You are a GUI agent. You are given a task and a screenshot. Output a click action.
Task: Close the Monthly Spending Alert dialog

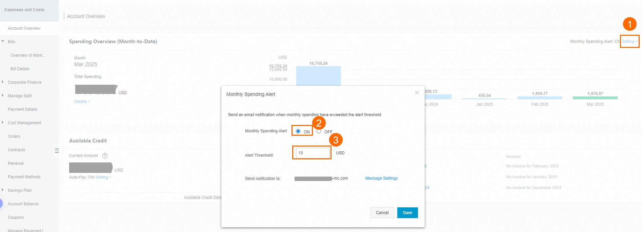[x=417, y=93]
